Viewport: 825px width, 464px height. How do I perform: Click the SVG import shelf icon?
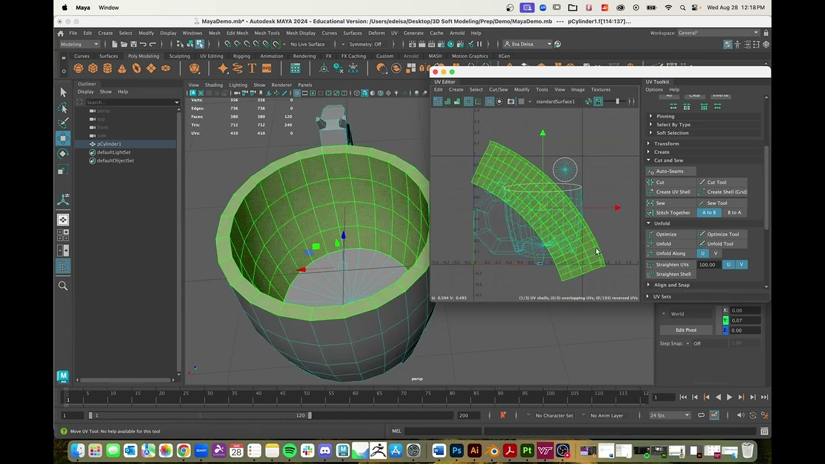266,68
